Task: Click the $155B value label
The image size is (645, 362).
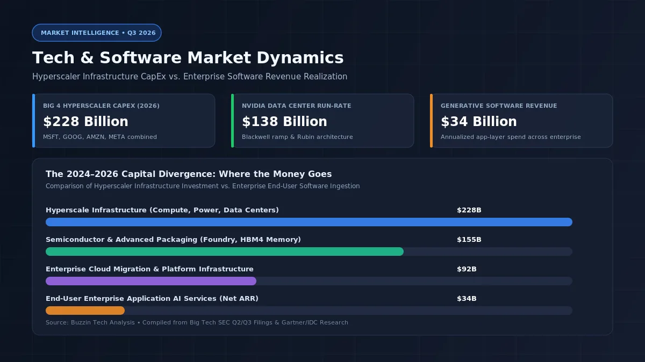Action: point(469,240)
